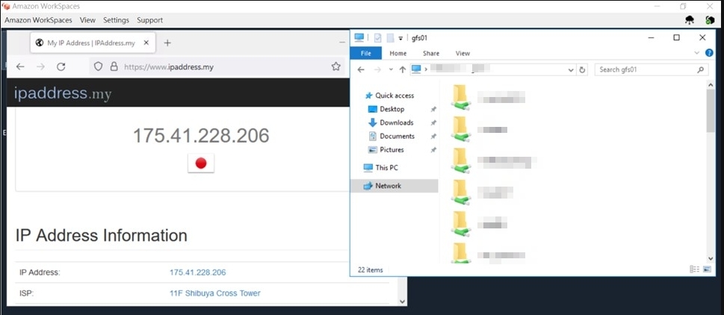Open a new browser tab
Image resolution: width=724 pixels, height=315 pixels.
pyautogui.click(x=167, y=43)
